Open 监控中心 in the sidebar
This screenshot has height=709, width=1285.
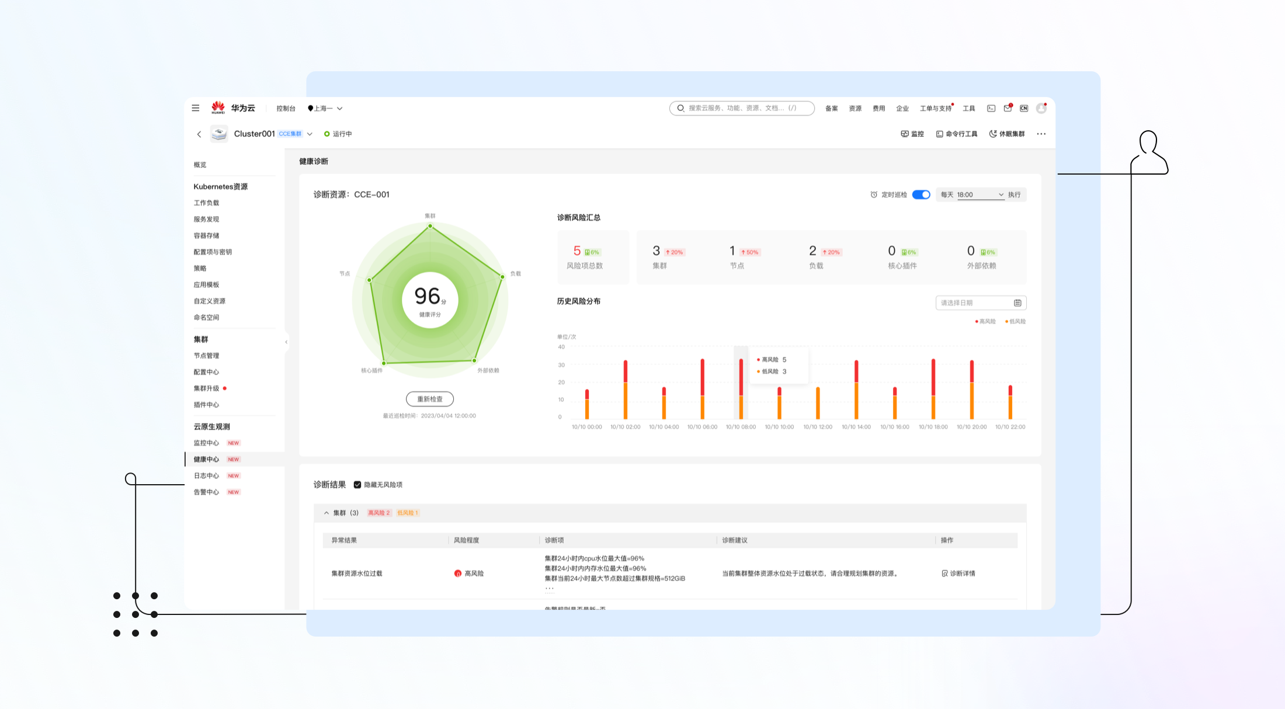[207, 443]
